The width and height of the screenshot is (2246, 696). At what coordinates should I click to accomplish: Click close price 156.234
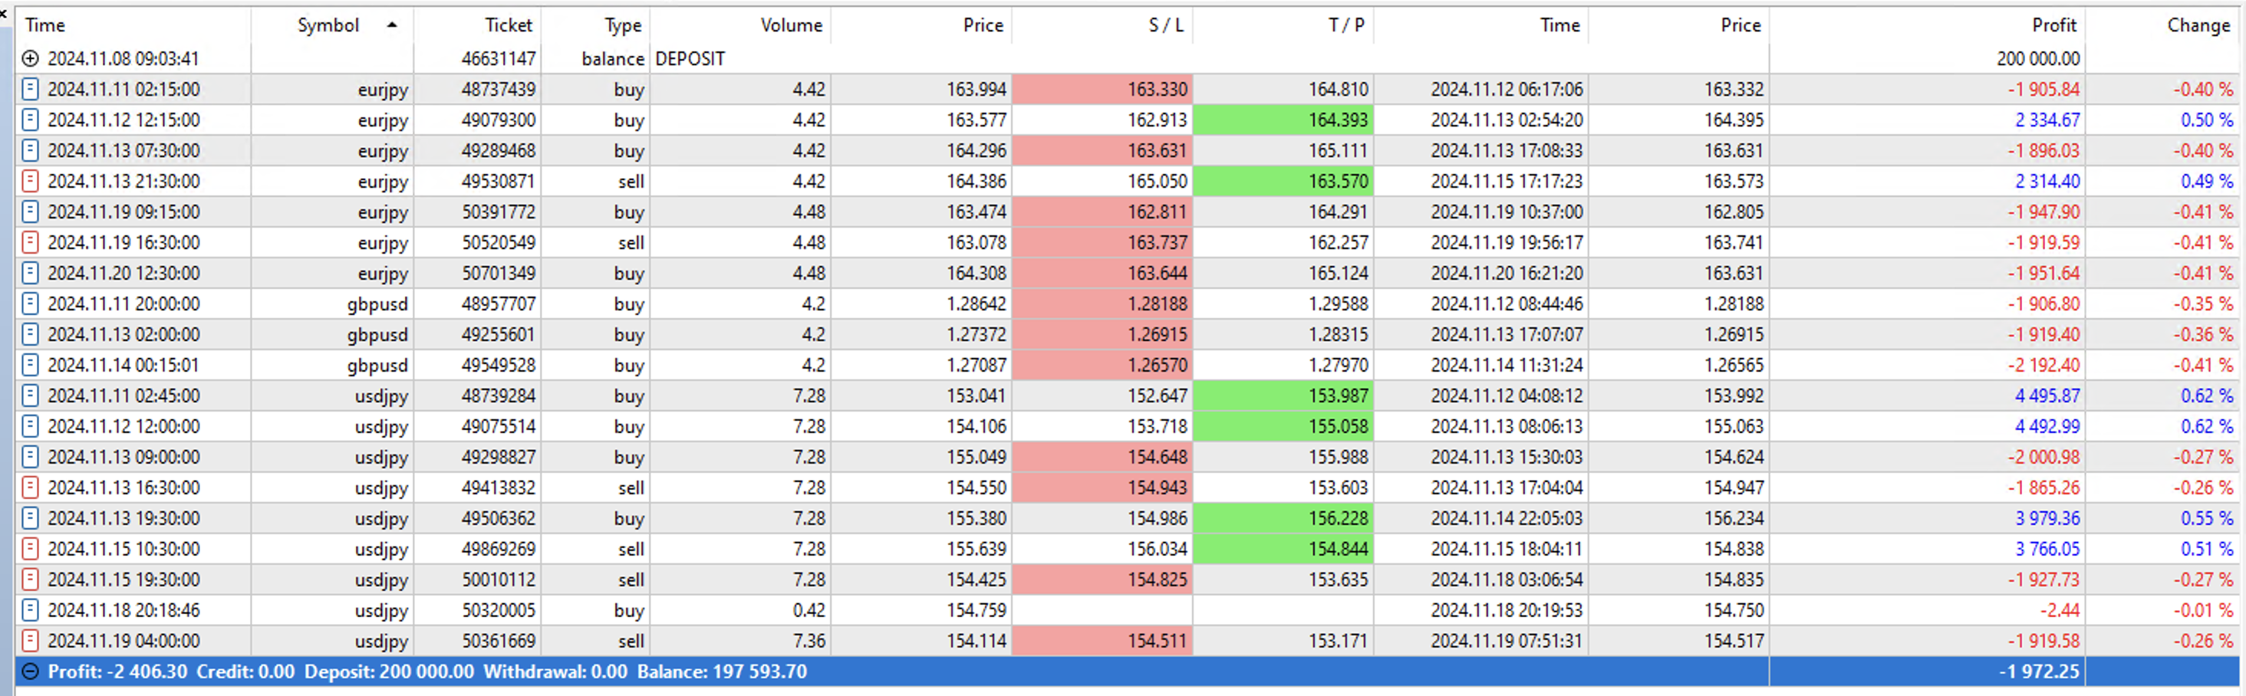coord(1734,517)
